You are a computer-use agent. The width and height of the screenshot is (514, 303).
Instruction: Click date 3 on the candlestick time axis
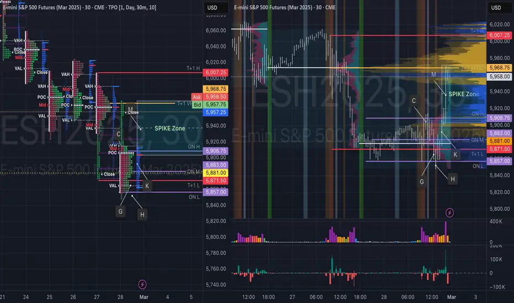(x=475, y=297)
